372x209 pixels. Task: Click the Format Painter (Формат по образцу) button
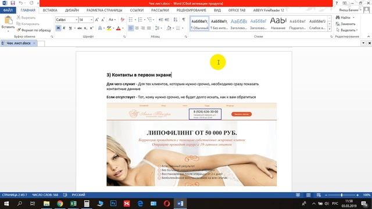pyautogui.click(x=34, y=30)
